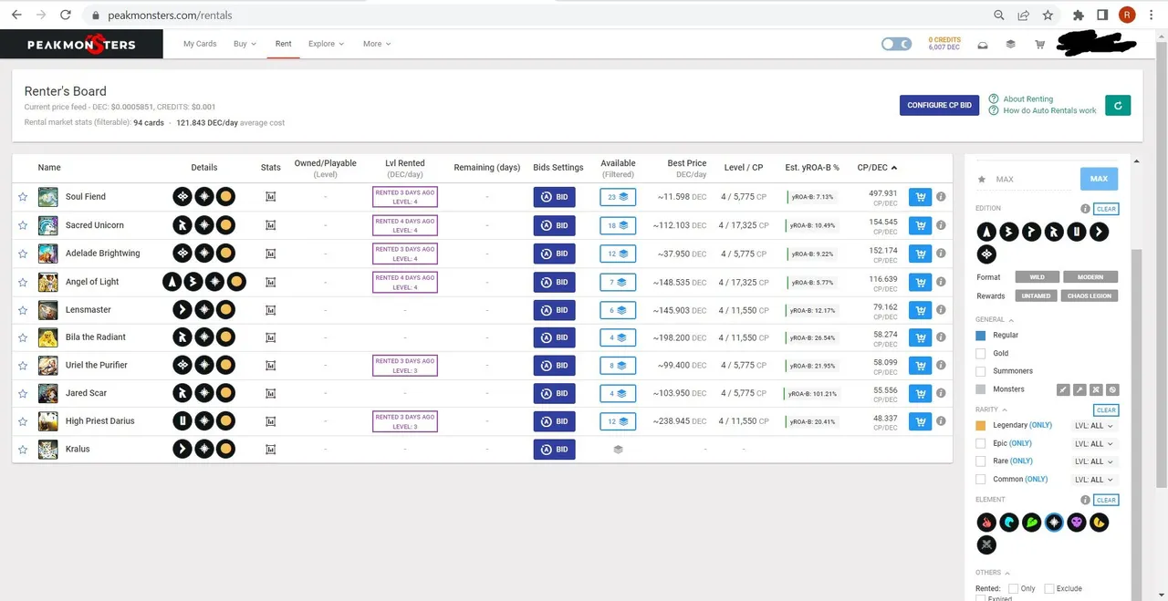
Task: Toggle Common rarity checkbox
Action: (x=981, y=479)
